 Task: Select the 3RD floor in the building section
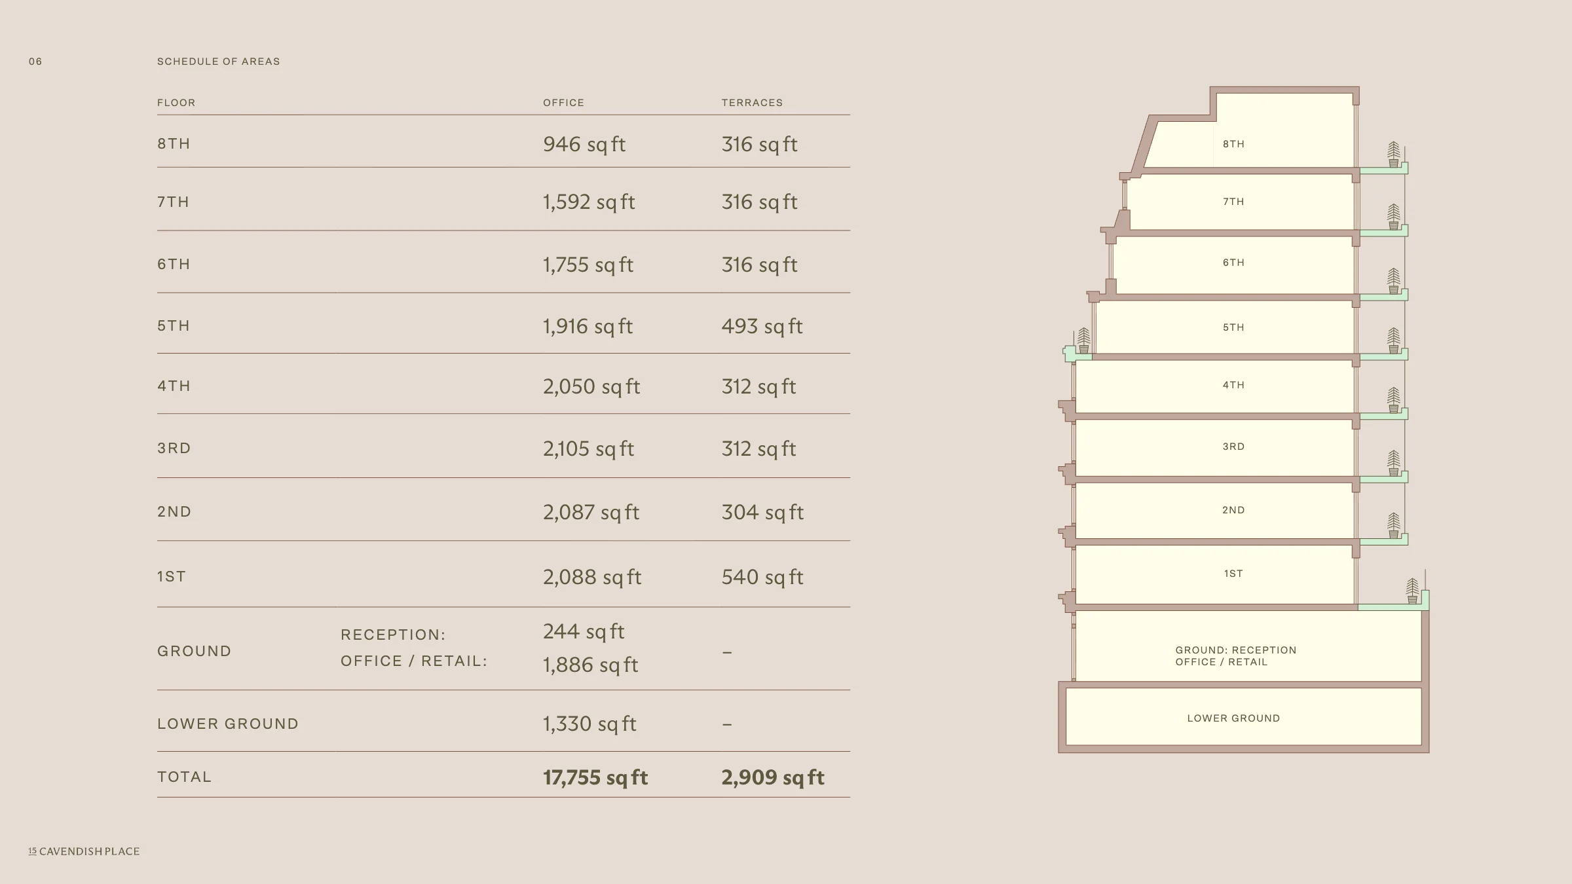[1233, 447]
